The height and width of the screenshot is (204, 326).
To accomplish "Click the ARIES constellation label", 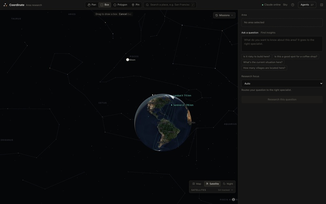I will coord(72,14).
